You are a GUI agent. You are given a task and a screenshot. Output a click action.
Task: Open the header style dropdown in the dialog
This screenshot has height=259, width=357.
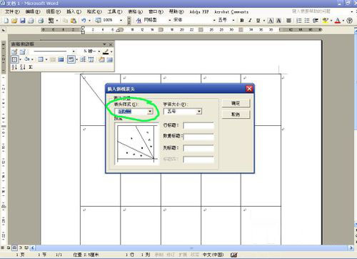(150, 112)
